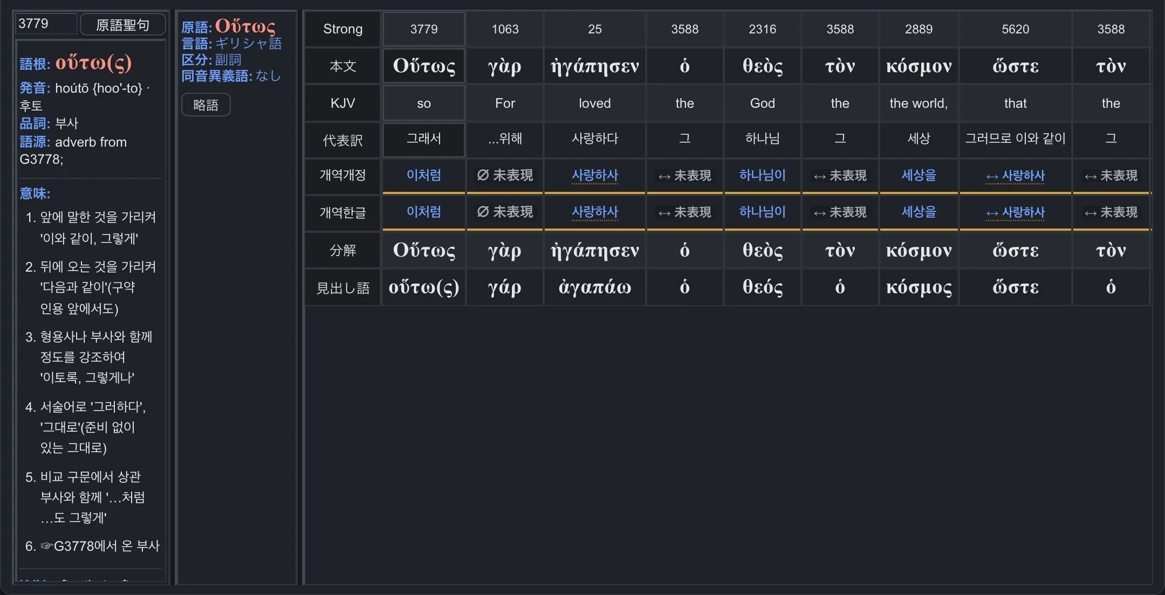1165x595 pixels.
Task: Open the 이처럼 link in the 개역개정 row
Action: point(424,175)
